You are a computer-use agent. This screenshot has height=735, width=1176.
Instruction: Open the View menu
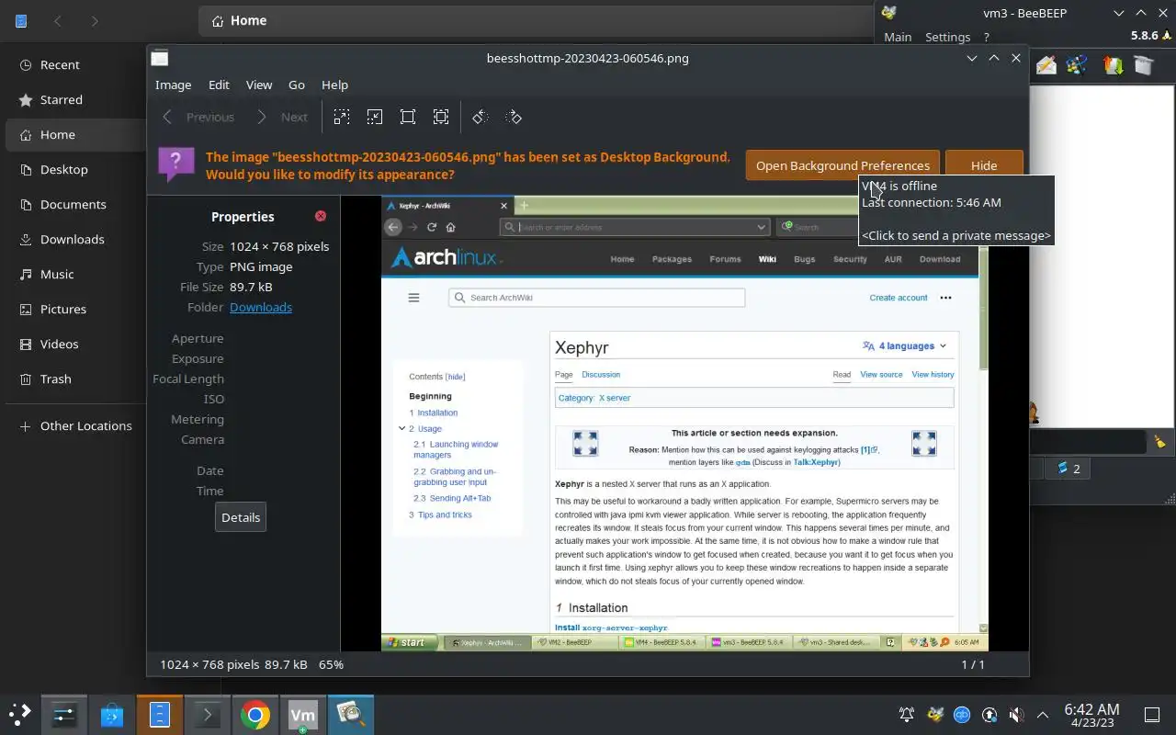pos(259,85)
